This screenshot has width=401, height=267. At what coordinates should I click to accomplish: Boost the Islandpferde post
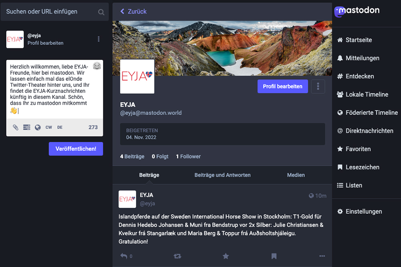[x=177, y=256]
